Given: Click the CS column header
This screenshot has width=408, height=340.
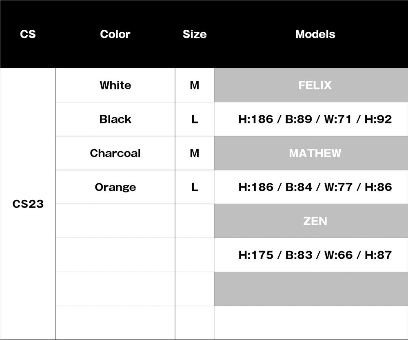Looking at the screenshot, I should tap(28, 34).
